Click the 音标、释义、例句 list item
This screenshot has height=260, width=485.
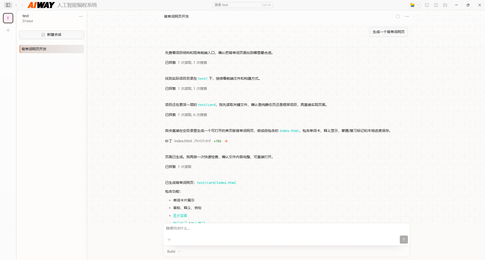(187, 208)
